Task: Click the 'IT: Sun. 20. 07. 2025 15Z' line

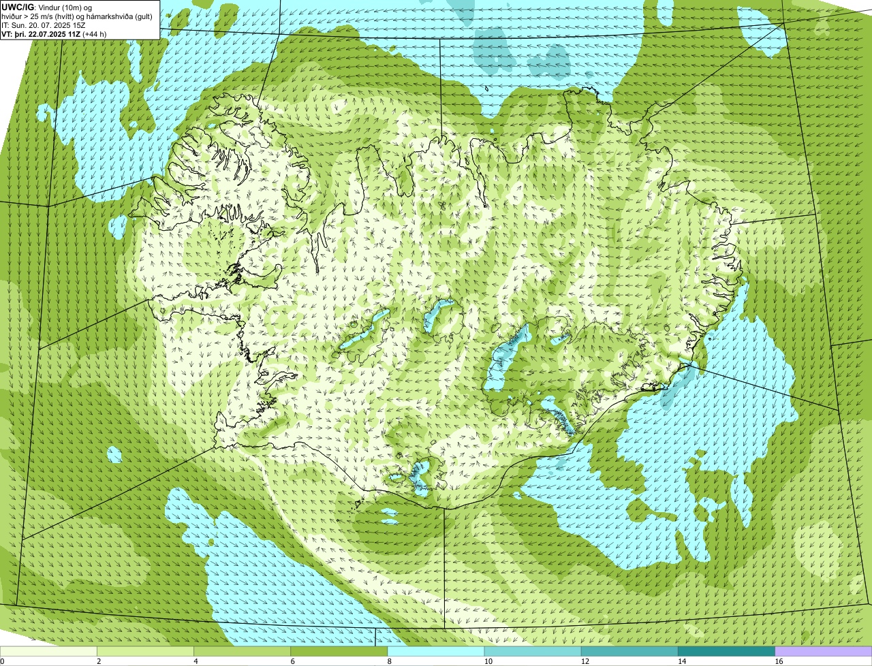Action: tap(45, 25)
